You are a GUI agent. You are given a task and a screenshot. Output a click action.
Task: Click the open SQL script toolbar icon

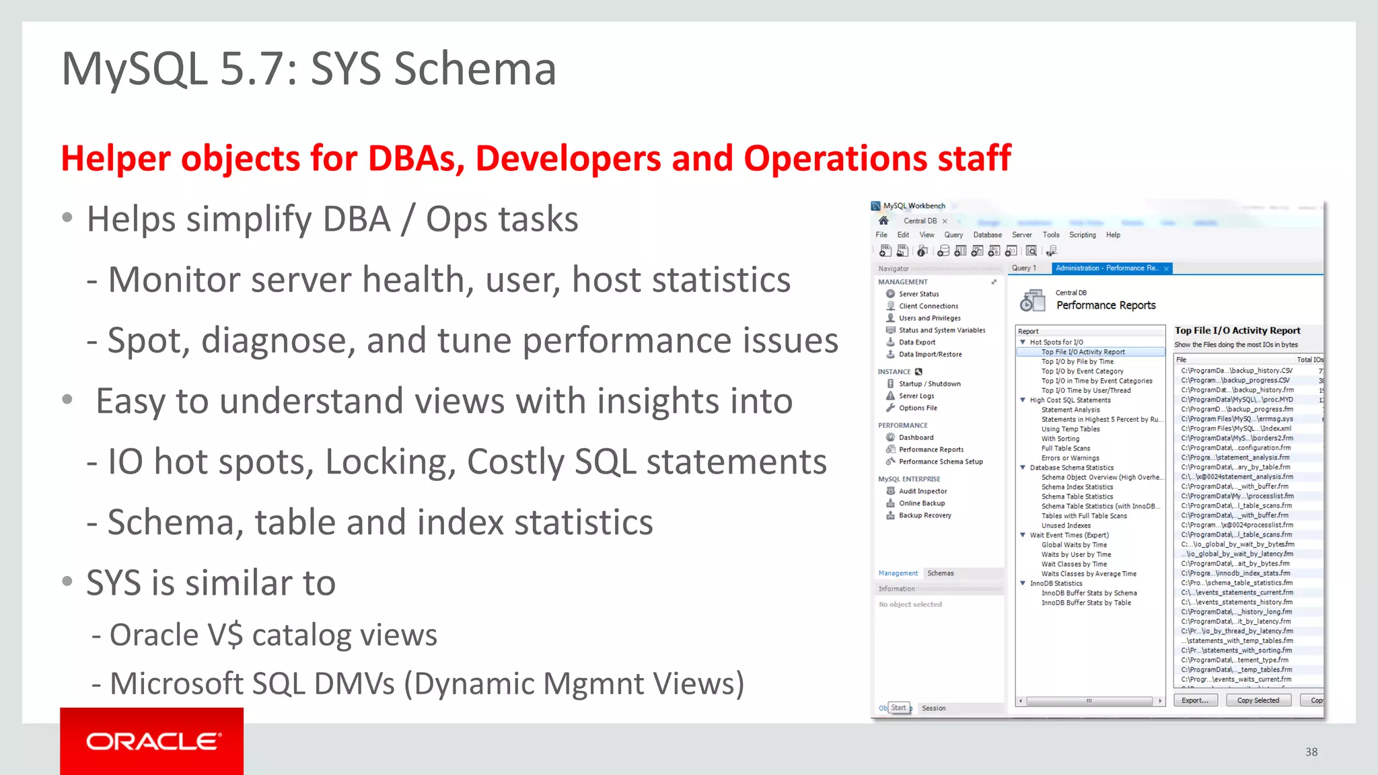click(902, 251)
